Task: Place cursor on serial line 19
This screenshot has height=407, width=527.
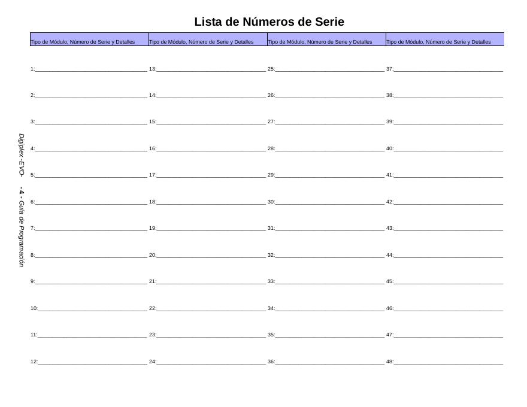Action: (211, 228)
